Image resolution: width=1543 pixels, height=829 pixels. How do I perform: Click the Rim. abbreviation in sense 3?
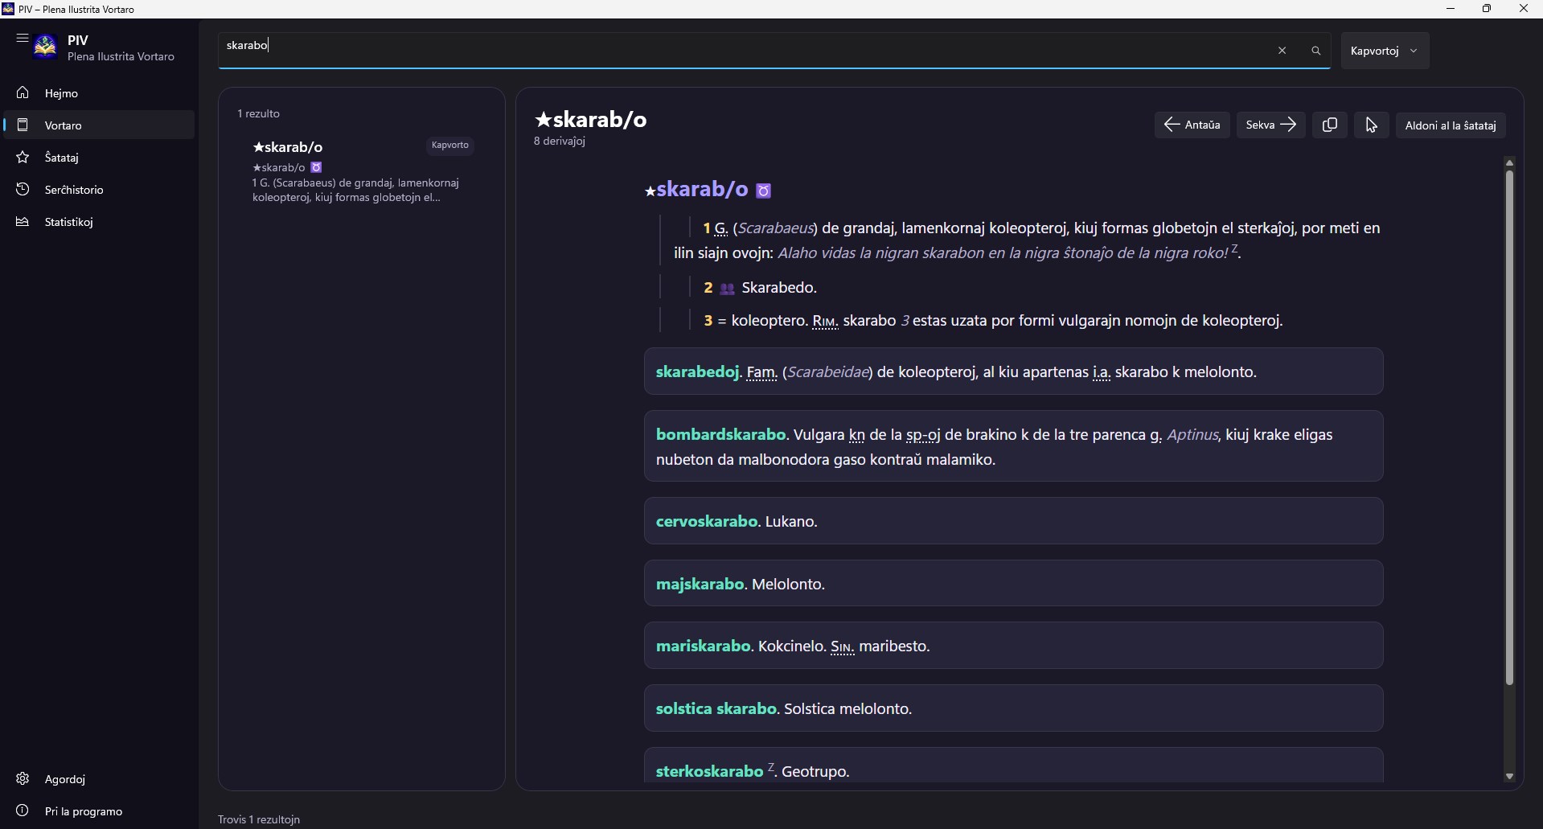pyautogui.click(x=826, y=321)
